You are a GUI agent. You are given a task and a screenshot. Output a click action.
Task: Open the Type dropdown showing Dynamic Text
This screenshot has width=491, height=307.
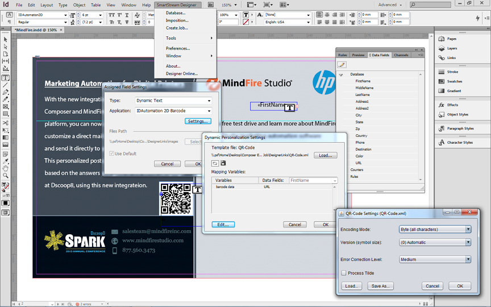173,101
